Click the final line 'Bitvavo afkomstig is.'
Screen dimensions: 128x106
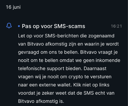pyautogui.click(x=41, y=101)
